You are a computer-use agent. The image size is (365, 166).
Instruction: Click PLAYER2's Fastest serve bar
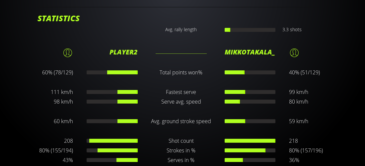(112, 92)
